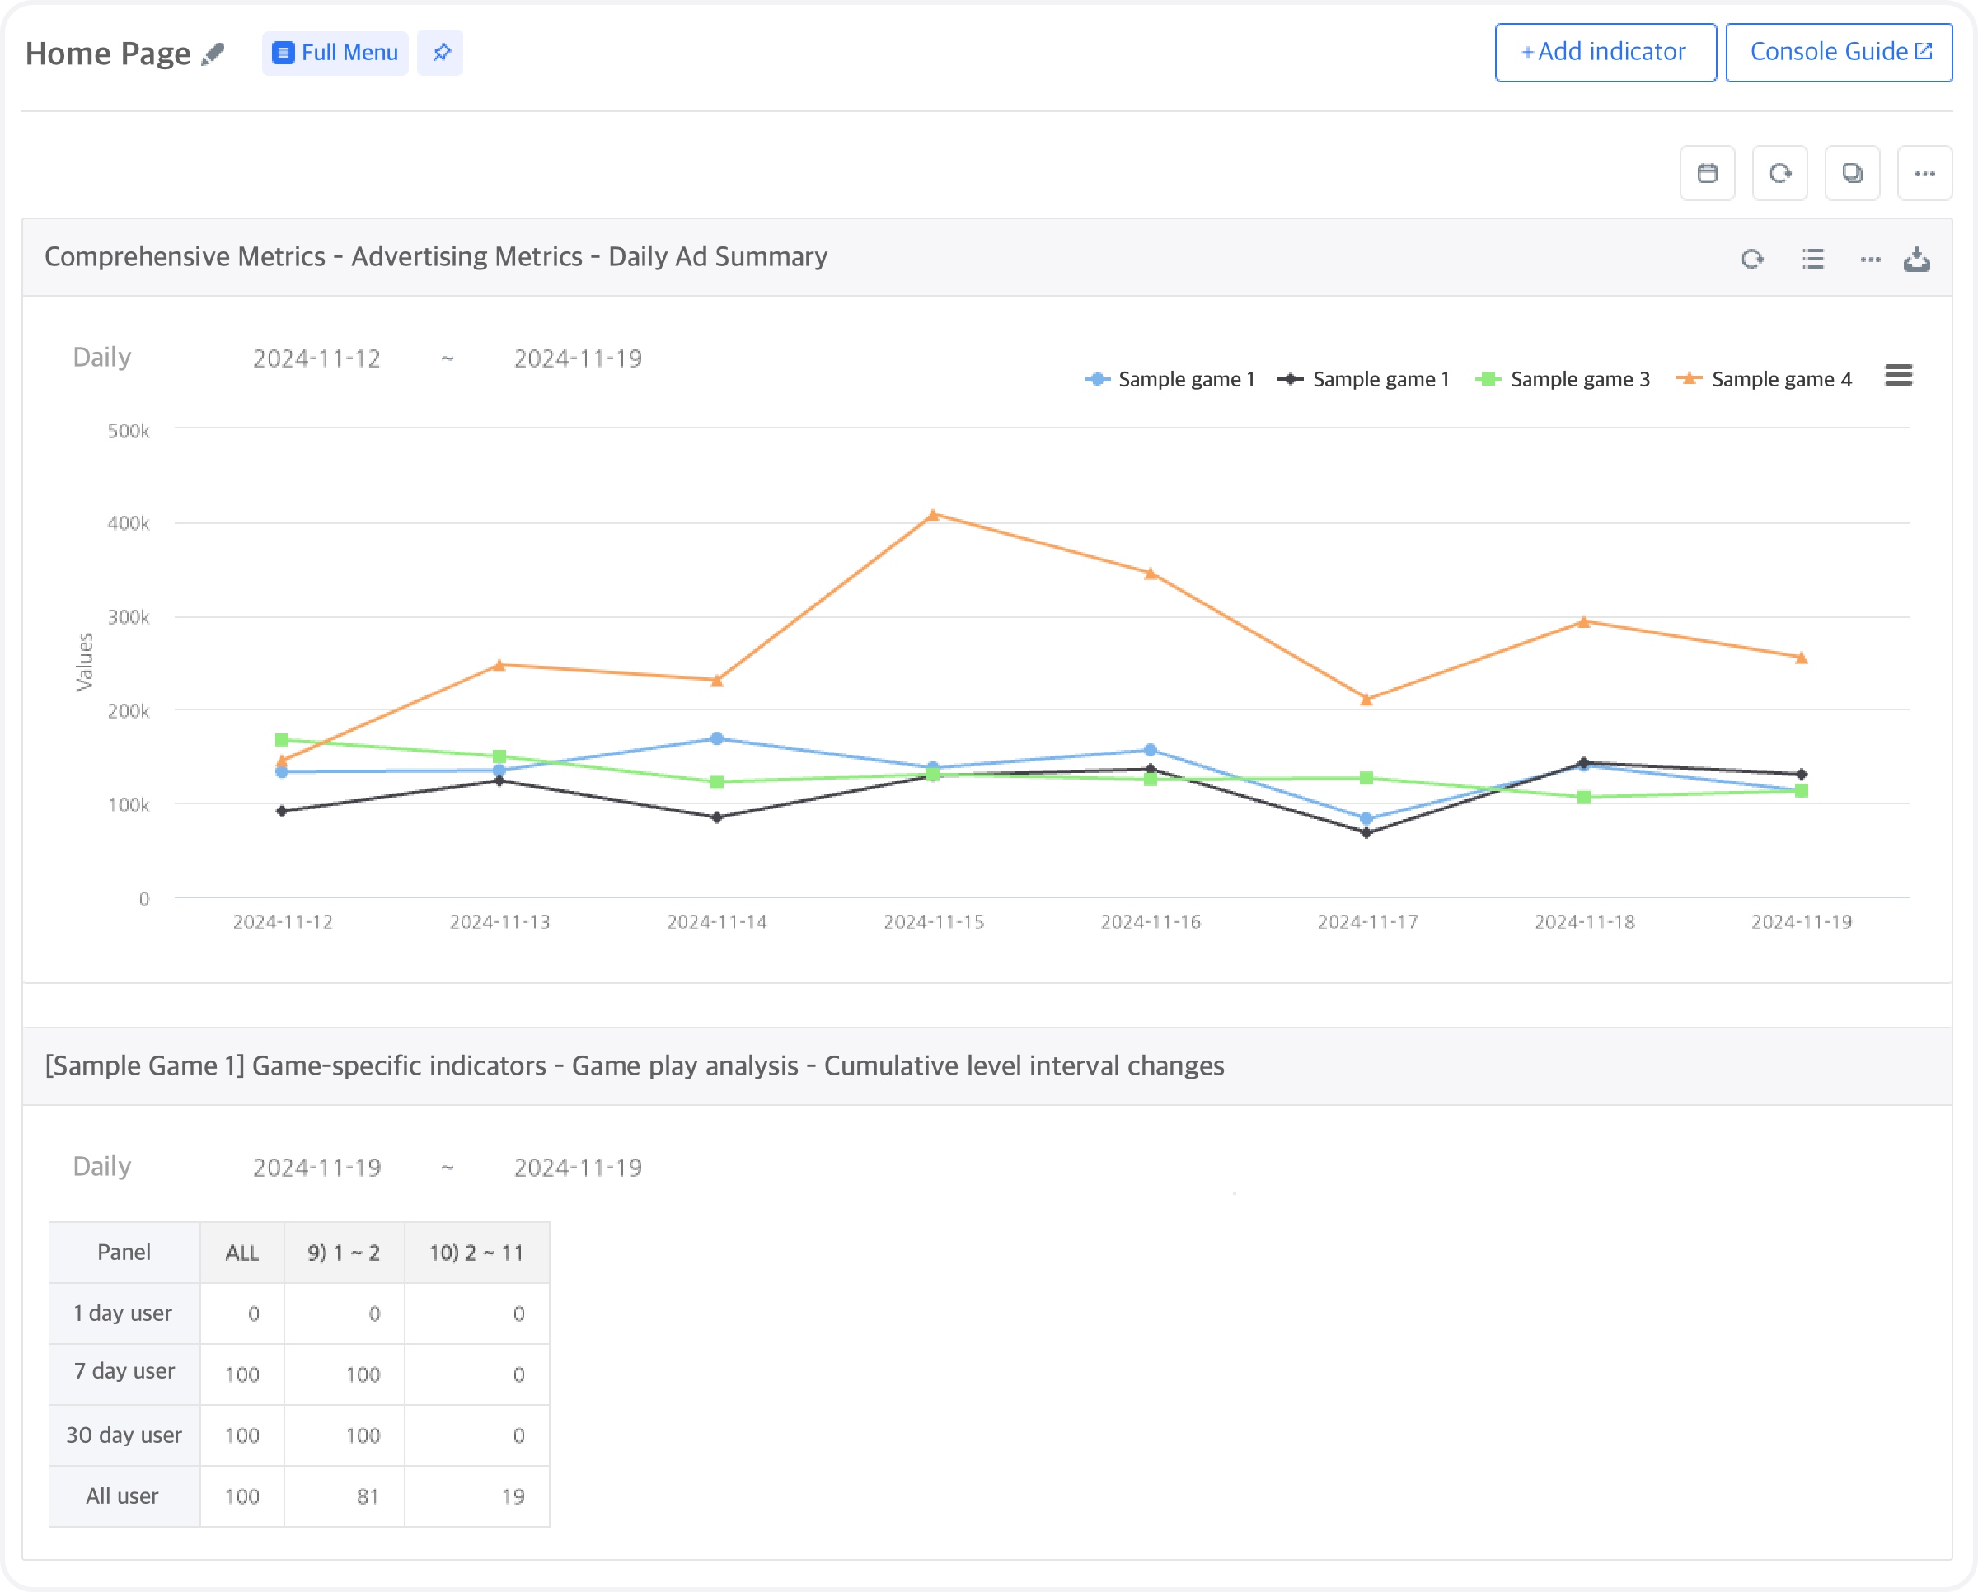
Task: Open Full Menu
Action: coord(335,52)
